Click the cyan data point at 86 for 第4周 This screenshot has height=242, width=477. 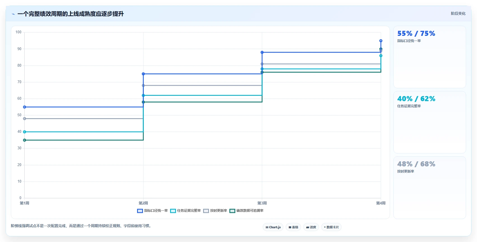381,56
